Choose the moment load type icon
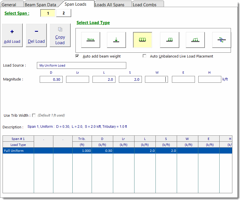Screen dimensions: 242x202 pos(222,40)
